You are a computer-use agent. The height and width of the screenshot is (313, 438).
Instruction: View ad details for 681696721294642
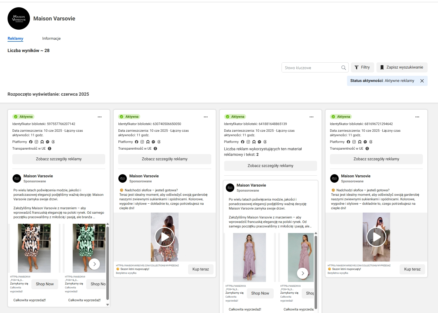(376, 159)
